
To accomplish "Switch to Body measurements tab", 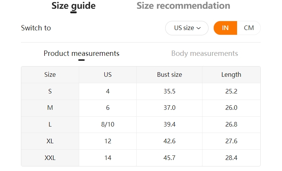I will coord(204,54).
